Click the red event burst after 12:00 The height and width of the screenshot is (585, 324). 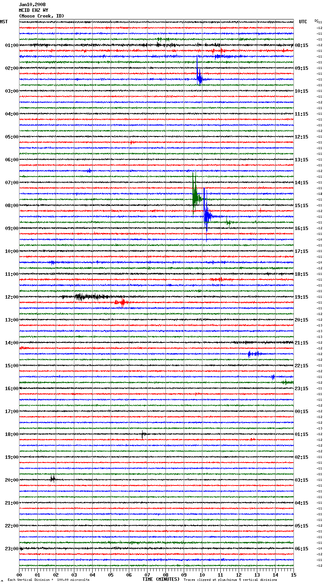[x=122, y=303]
